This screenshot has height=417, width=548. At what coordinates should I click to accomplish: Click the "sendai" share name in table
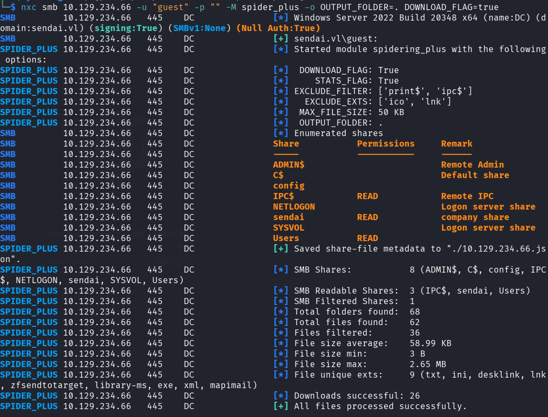289,217
